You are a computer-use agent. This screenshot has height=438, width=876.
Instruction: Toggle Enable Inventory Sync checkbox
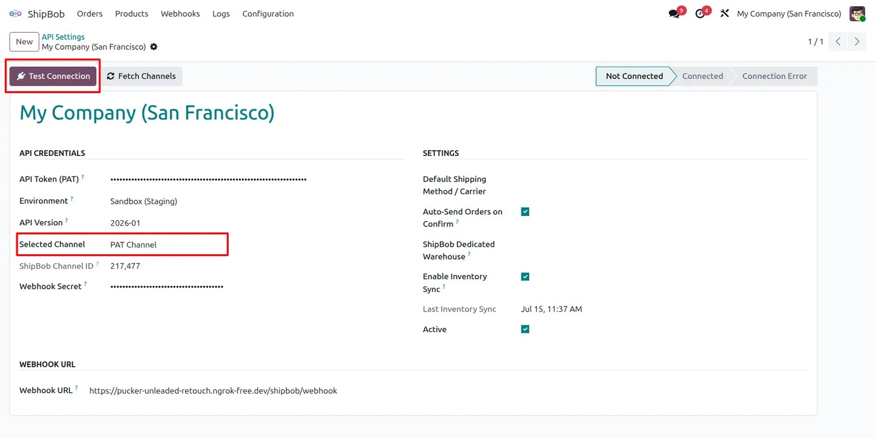click(x=525, y=277)
